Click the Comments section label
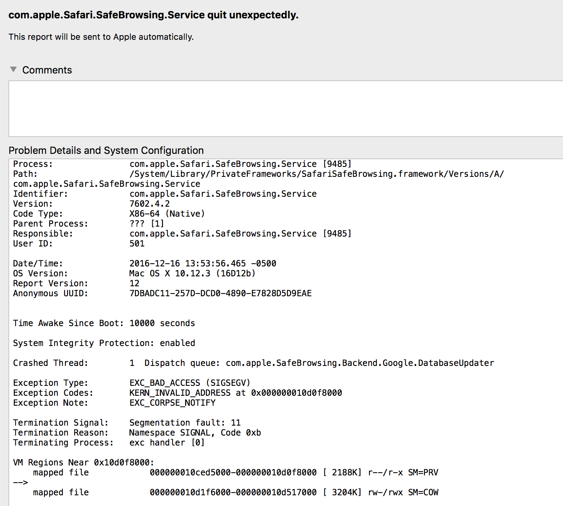This screenshot has width=563, height=506. (47, 70)
